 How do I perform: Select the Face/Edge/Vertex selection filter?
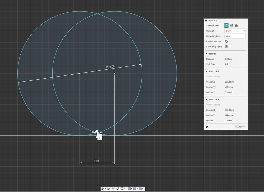226,26
